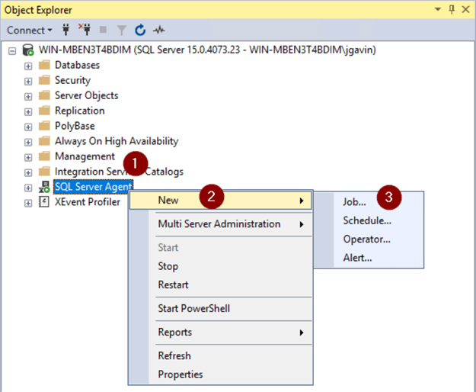Click the Security folder icon
Image resolution: width=476 pixels, height=392 pixels.
point(44,80)
